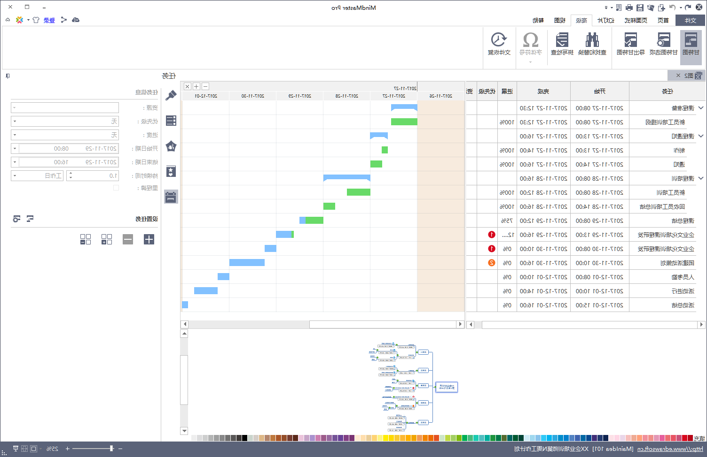Pick the black color swatch in the palette
This screenshot has height=457, width=707.
245,438
